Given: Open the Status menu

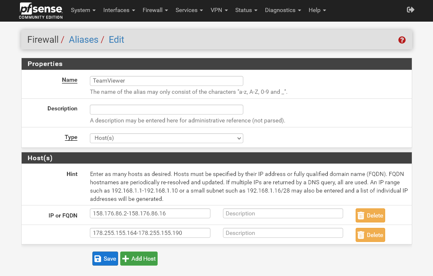Looking at the screenshot, I should pyautogui.click(x=246, y=10).
